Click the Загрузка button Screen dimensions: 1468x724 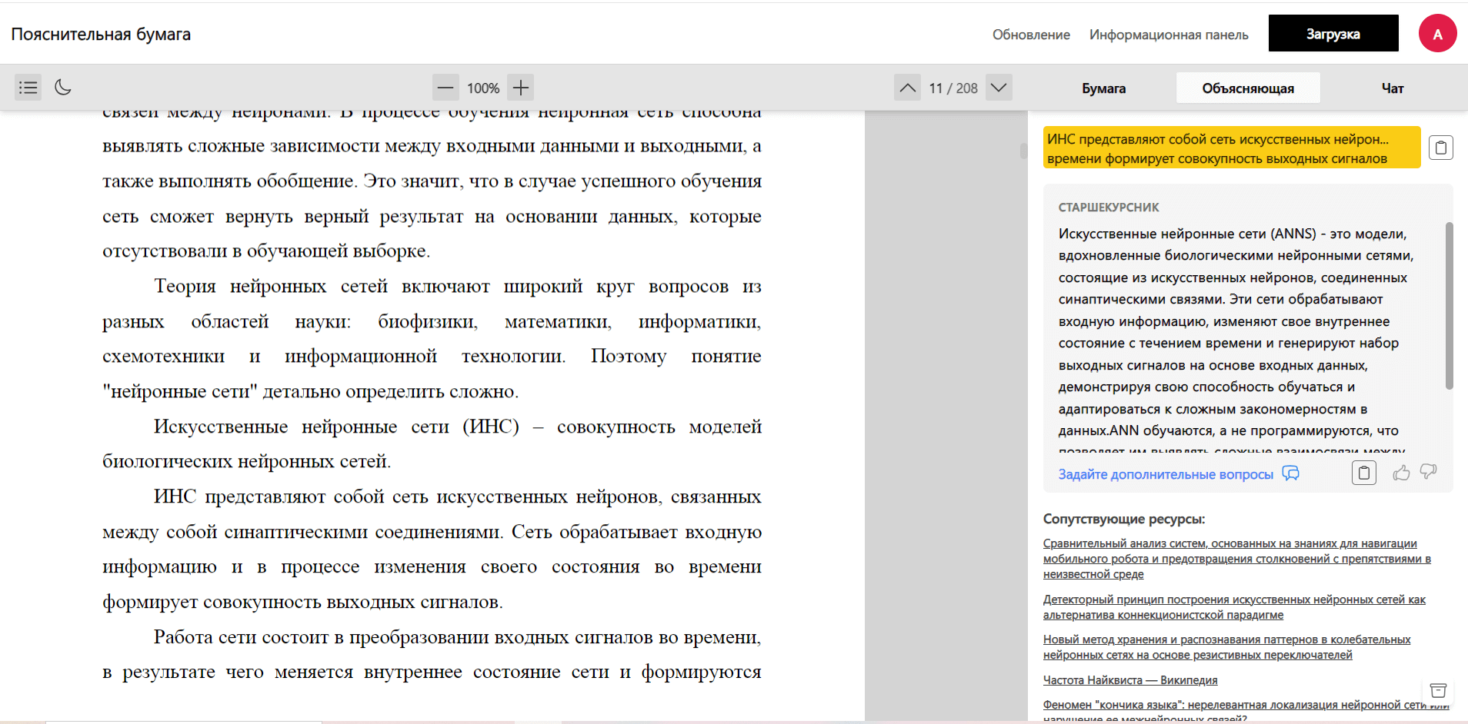[x=1333, y=34]
